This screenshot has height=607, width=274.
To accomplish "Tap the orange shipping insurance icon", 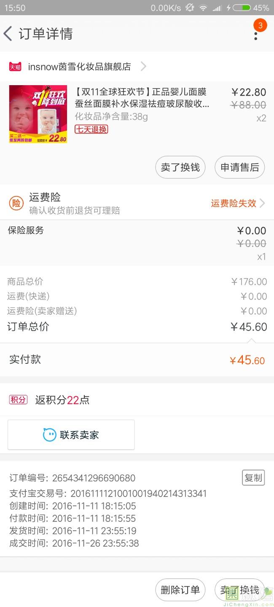I will [x=16, y=203].
